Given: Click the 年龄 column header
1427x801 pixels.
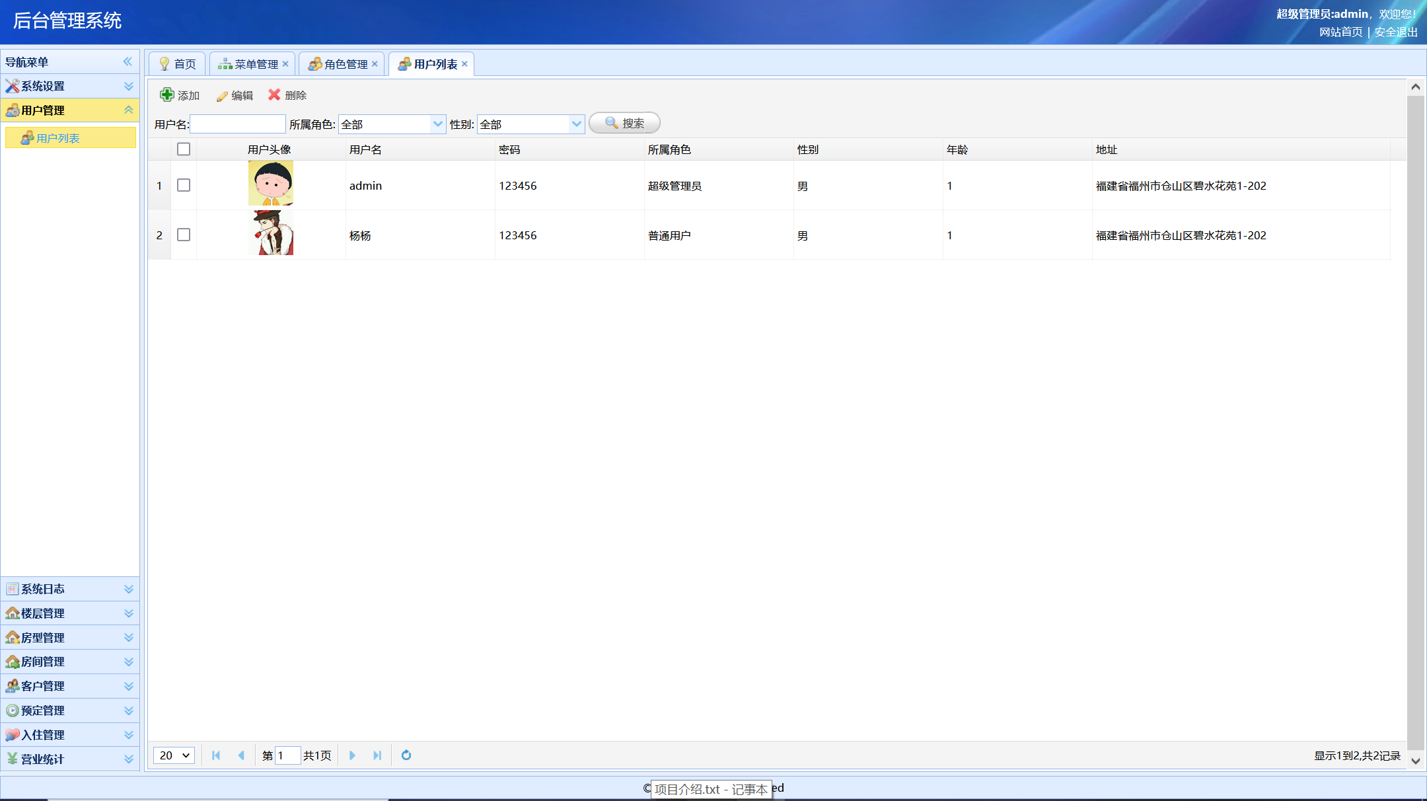Looking at the screenshot, I should coord(1017,149).
